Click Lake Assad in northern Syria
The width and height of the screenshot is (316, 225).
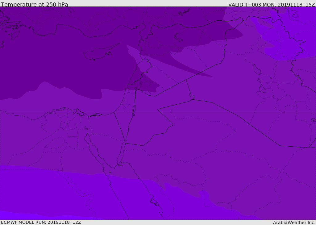click(179, 37)
